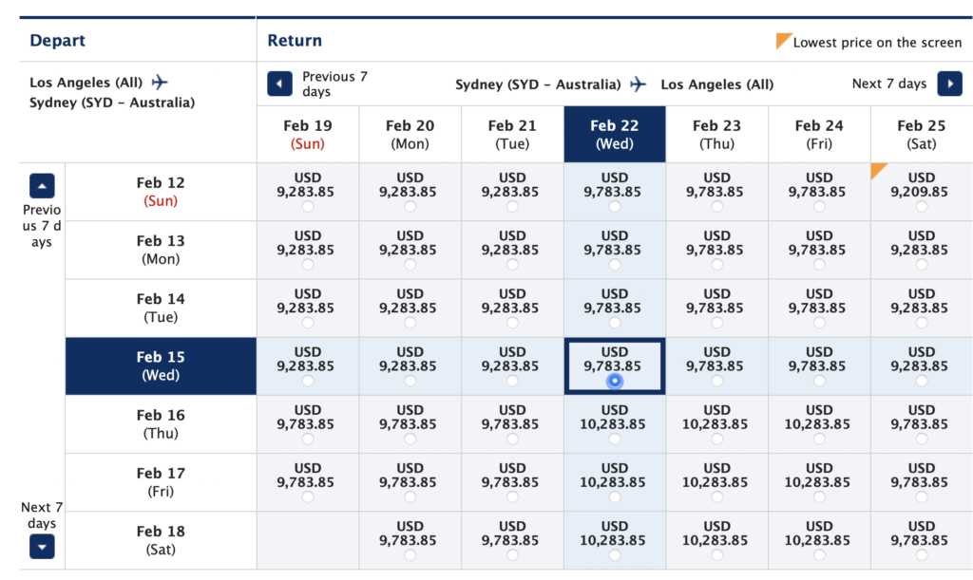Click the highlighted Feb 15 (Wed) row header

coord(160,365)
